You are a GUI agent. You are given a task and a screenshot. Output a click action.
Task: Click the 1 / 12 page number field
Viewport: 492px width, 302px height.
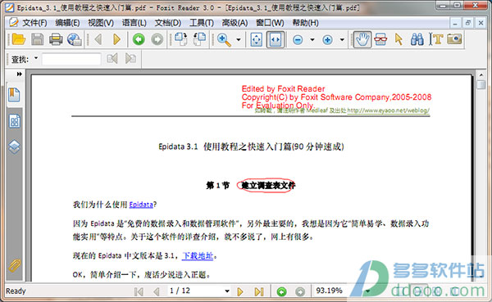[180, 291]
